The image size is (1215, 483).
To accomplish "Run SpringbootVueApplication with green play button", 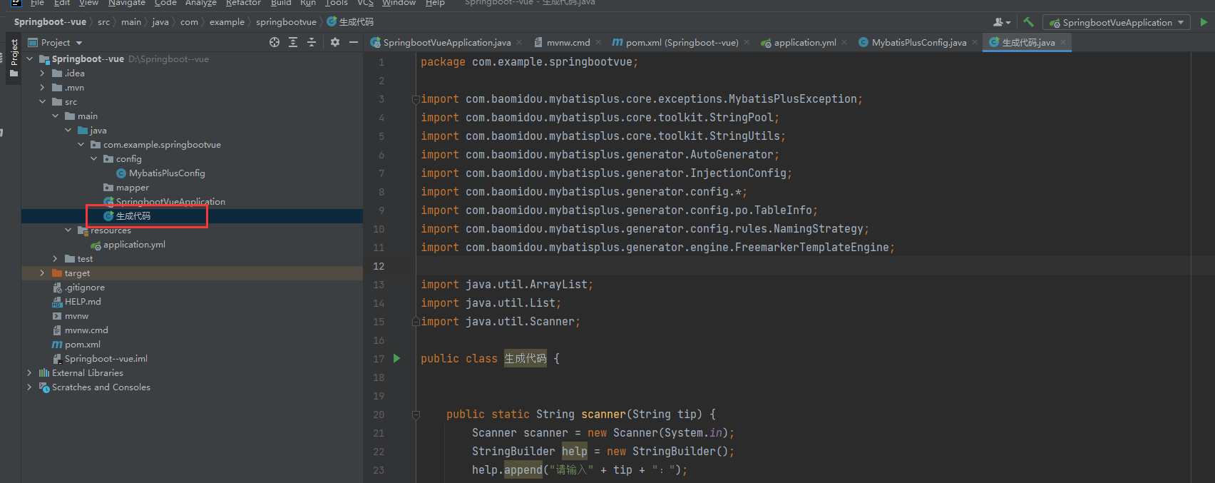I will click(x=1204, y=22).
